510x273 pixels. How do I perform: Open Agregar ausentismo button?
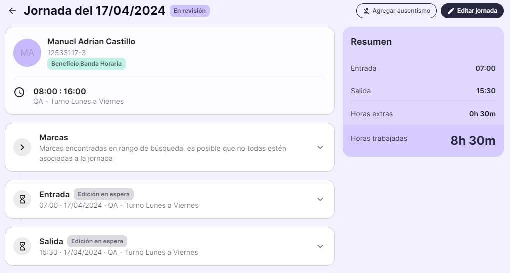396,11
